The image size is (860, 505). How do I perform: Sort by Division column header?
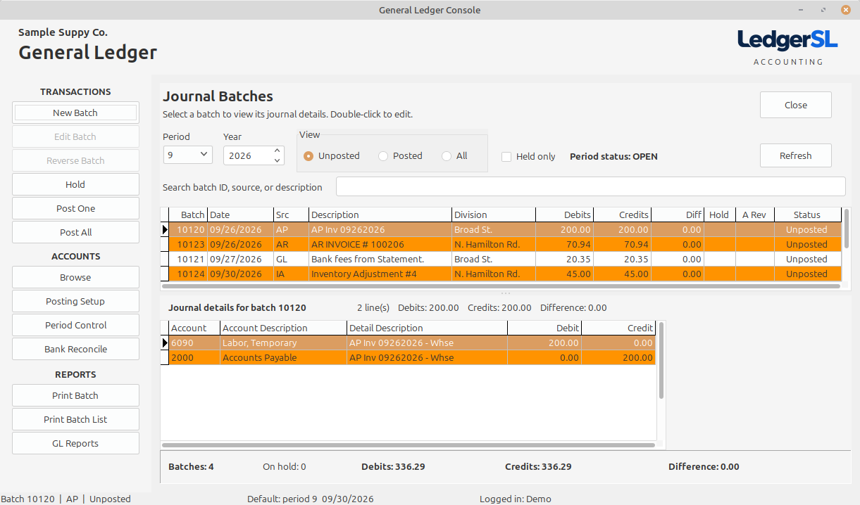(x=494, y=215)
